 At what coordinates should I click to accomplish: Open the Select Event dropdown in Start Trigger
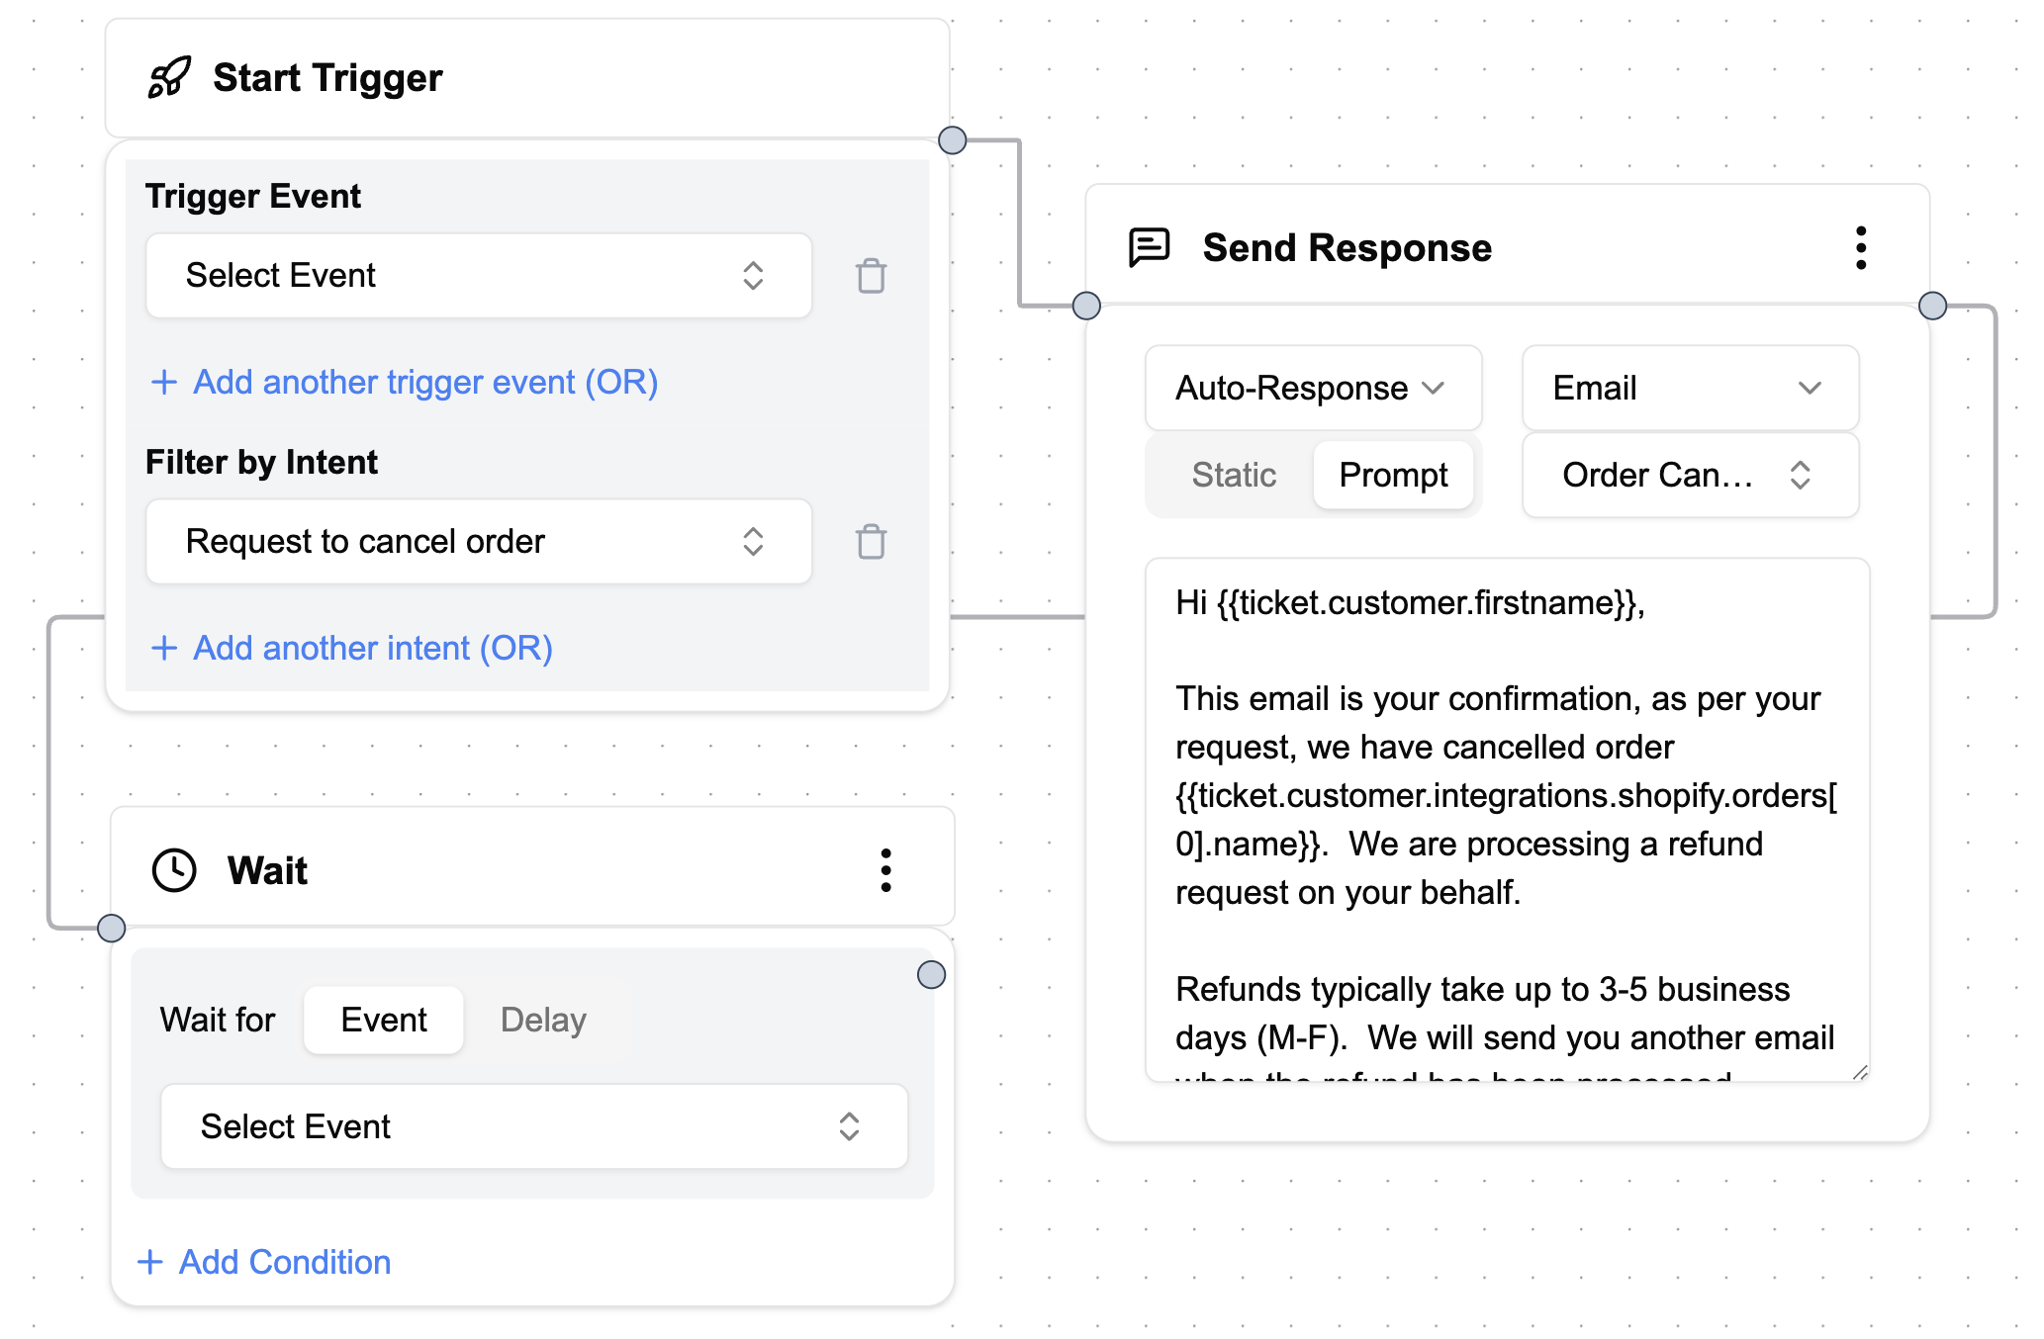[478, 275]
